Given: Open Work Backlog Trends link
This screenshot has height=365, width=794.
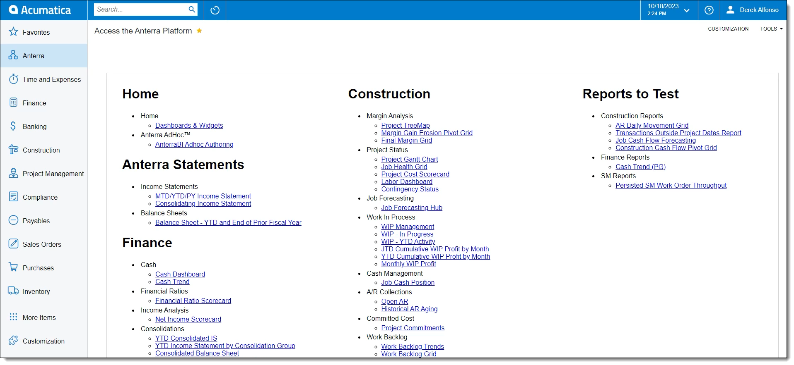Looking at the screenshot, I should pyautogui.click(x=413, y=346).
